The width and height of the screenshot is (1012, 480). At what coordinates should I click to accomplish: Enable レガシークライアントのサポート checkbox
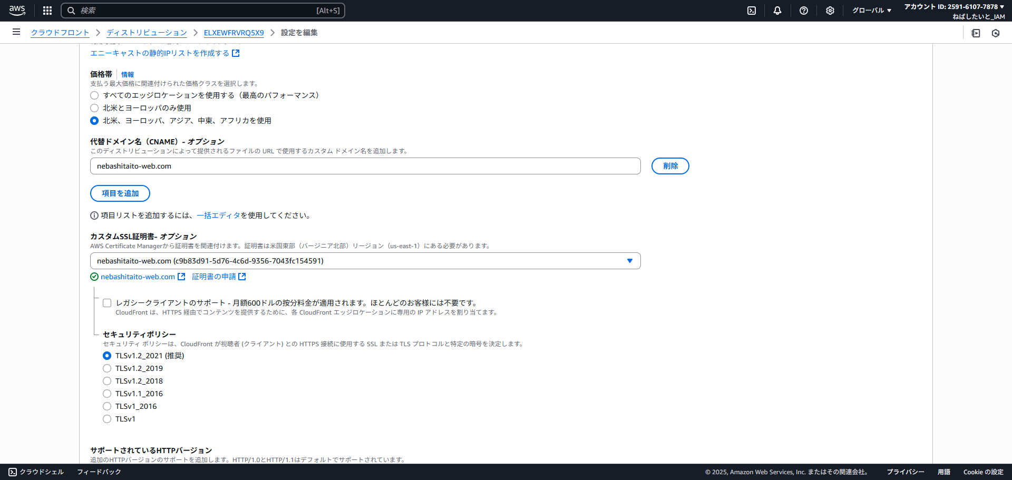(x=107, y=303)
